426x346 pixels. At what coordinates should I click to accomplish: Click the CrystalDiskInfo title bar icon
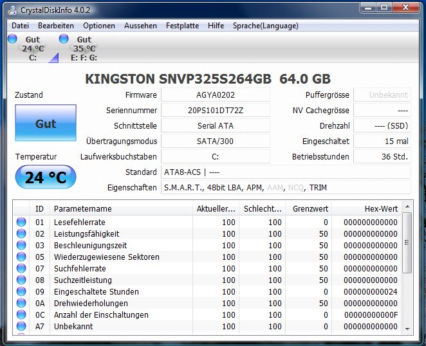12,10
